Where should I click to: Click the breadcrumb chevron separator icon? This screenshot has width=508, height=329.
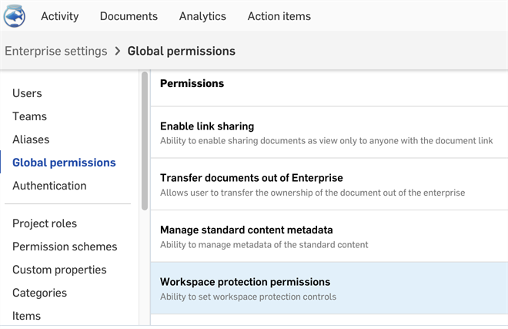[118, 51]
